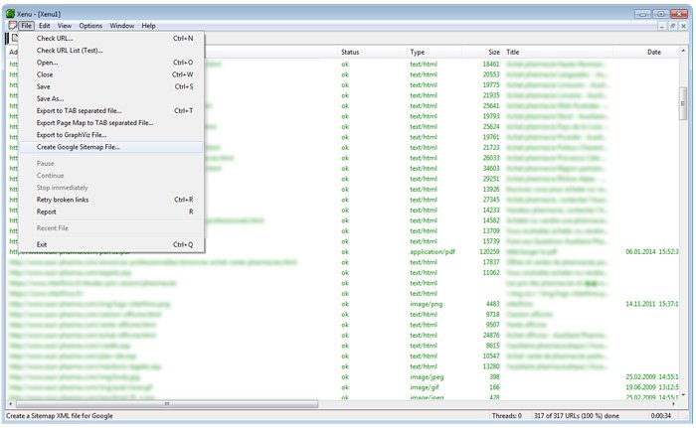Click the date 19.06.2009 cell
The width and height of the screenshot is (696, 428).
(x=651, y=387)
